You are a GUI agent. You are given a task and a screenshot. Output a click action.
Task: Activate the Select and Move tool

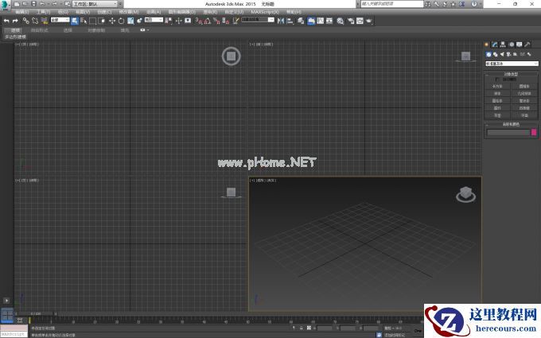(x=112, y=21)
